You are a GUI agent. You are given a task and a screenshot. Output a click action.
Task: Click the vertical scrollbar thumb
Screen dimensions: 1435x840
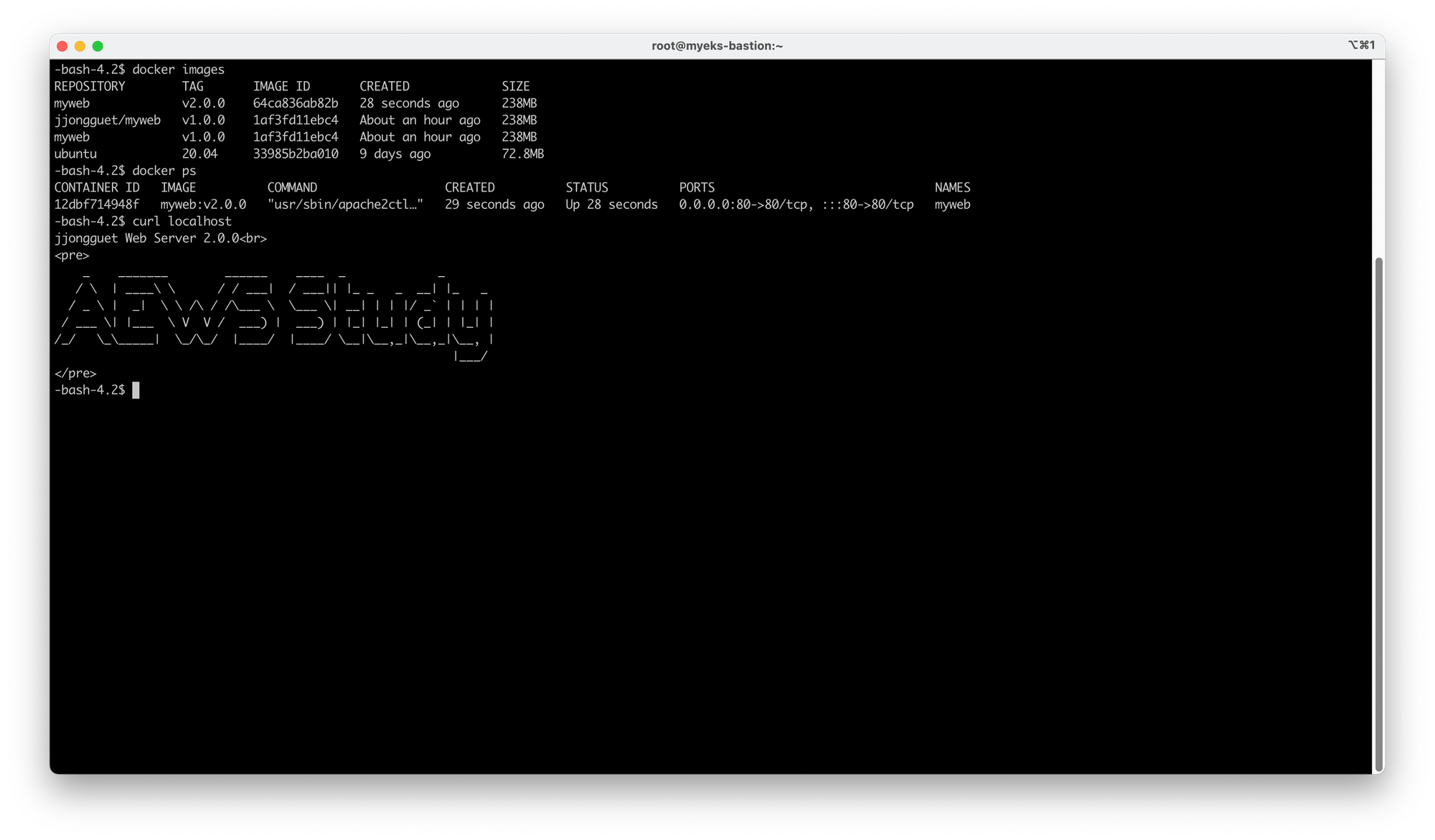[x=1378, y=513]
